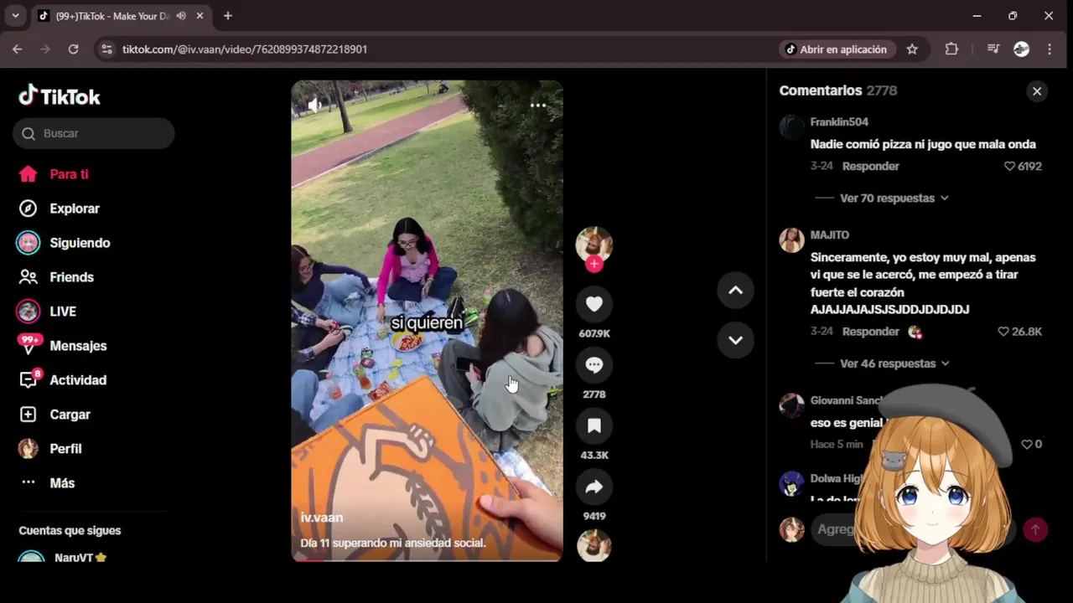Click MAJITO's comment text
This screenshot has width=1073, height=603.
click(x=923, y=284)
